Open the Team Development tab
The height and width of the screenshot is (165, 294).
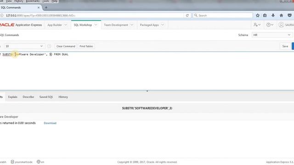click(x=116, y=25)
